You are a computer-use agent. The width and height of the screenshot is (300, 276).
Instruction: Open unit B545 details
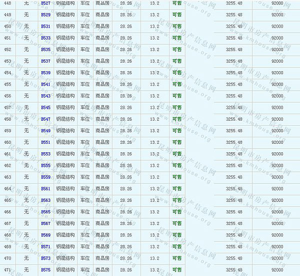(x=45, y=107)
